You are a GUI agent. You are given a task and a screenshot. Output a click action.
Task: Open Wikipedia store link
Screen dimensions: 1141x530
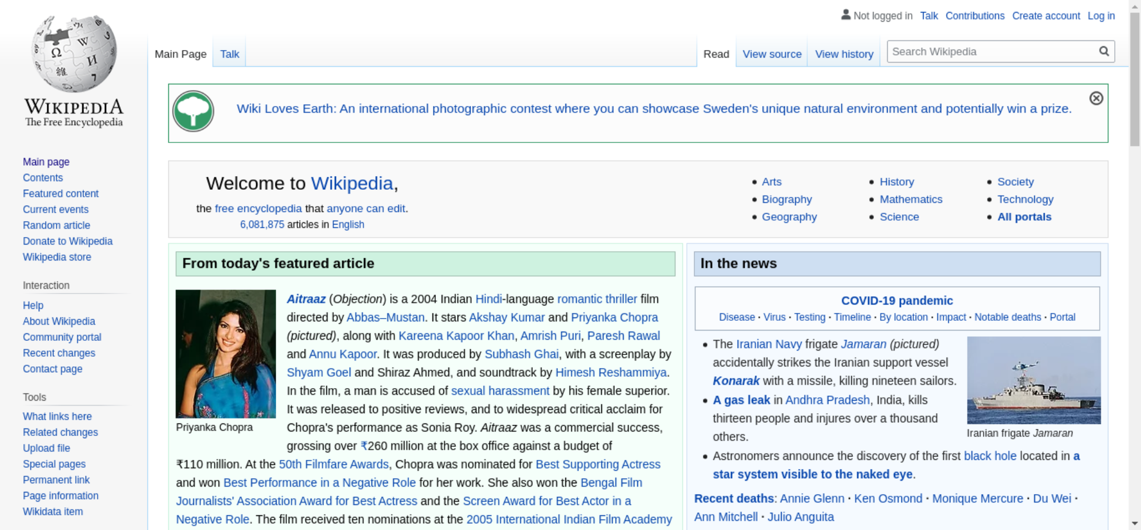pos(57,258)
